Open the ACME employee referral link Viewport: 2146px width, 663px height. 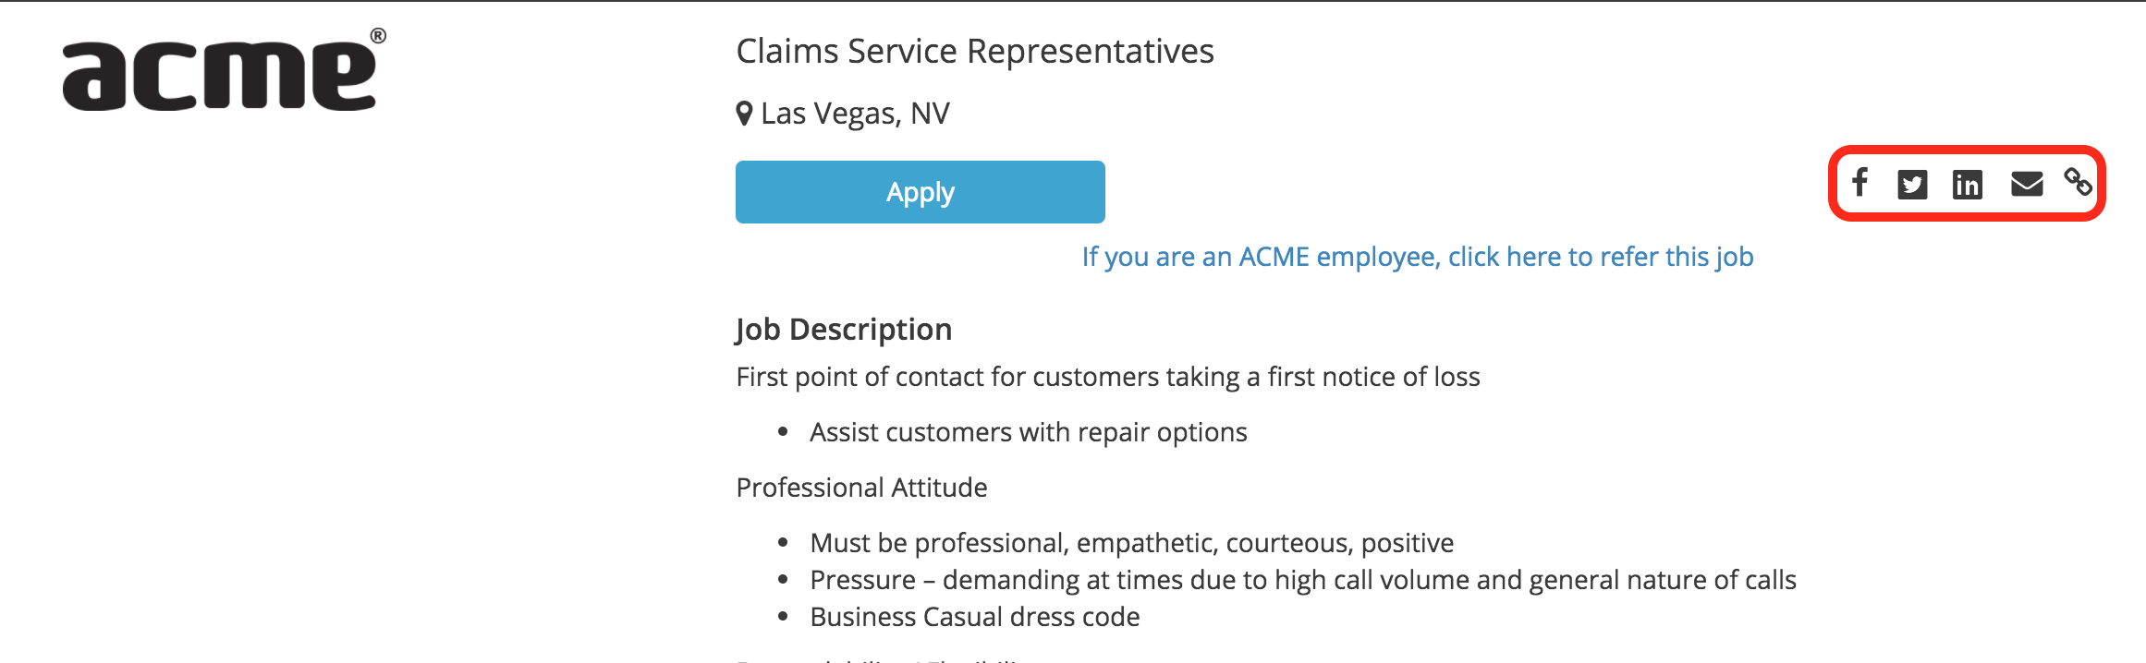(1418, 257)
